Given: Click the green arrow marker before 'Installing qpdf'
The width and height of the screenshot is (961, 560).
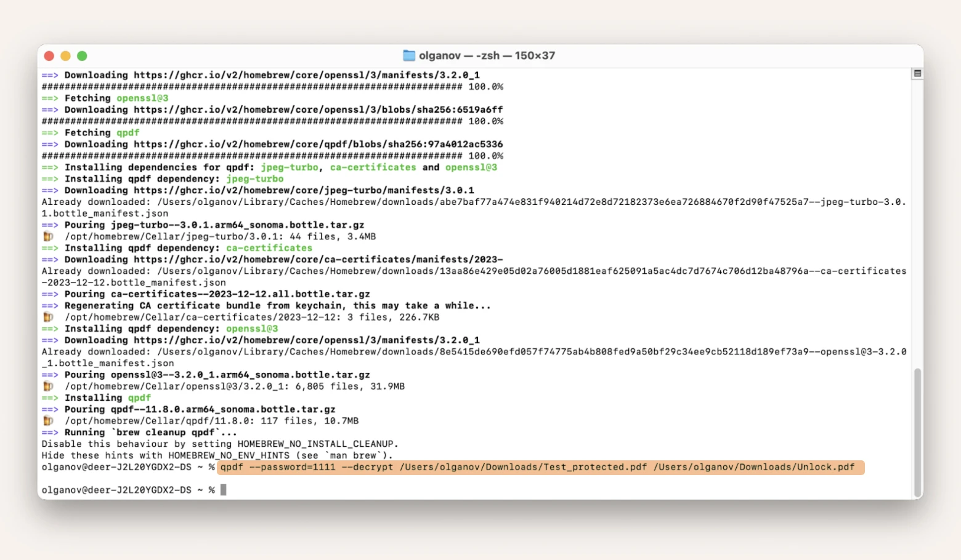Looking at the screenshot, I should [x=50, y=398].
